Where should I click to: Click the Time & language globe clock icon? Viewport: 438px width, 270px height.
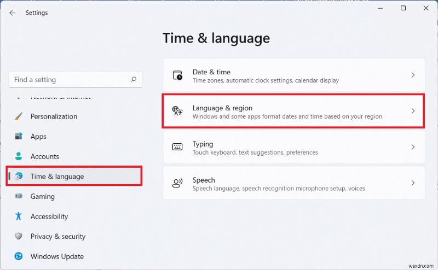pyautogui.click(x=19, y=176)
